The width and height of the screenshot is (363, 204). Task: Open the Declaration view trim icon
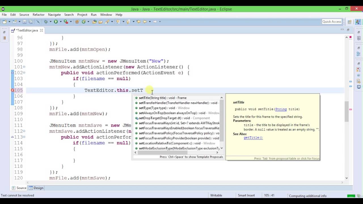tap(359, 81)
